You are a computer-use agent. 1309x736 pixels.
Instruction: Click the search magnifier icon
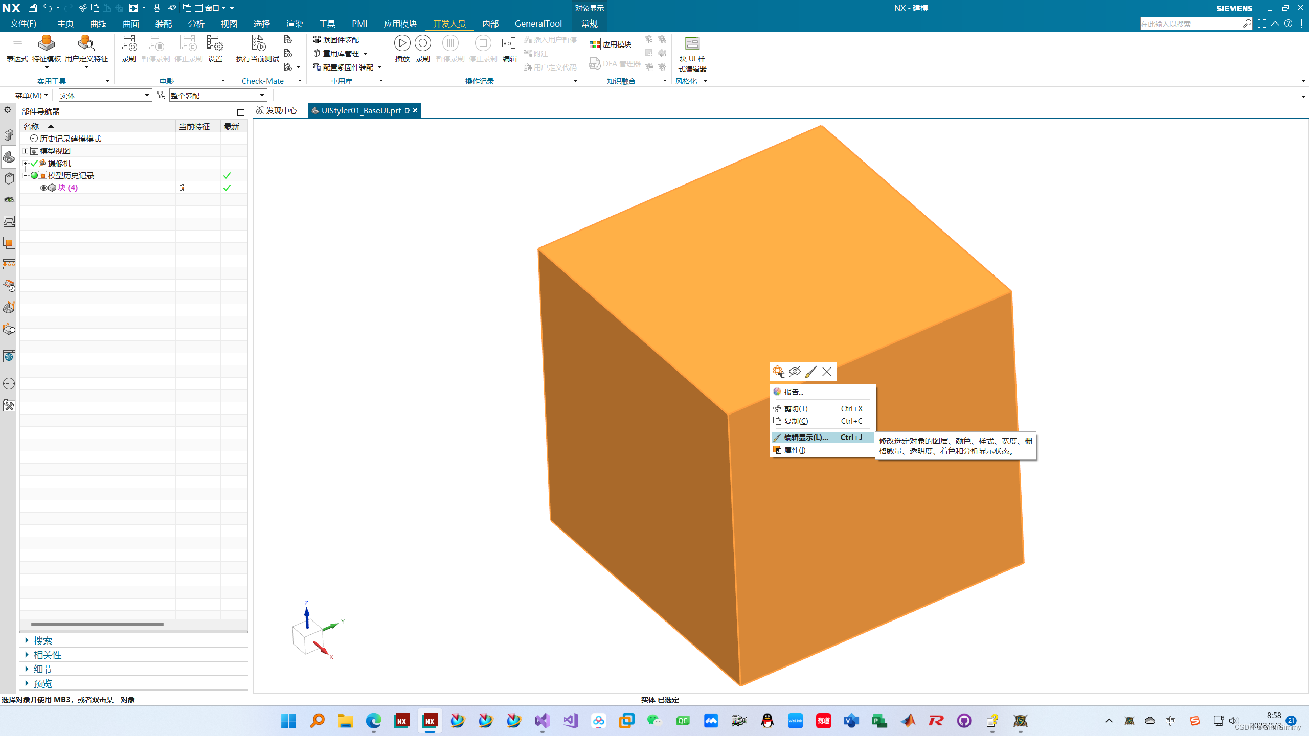[x=1247, y=24]
